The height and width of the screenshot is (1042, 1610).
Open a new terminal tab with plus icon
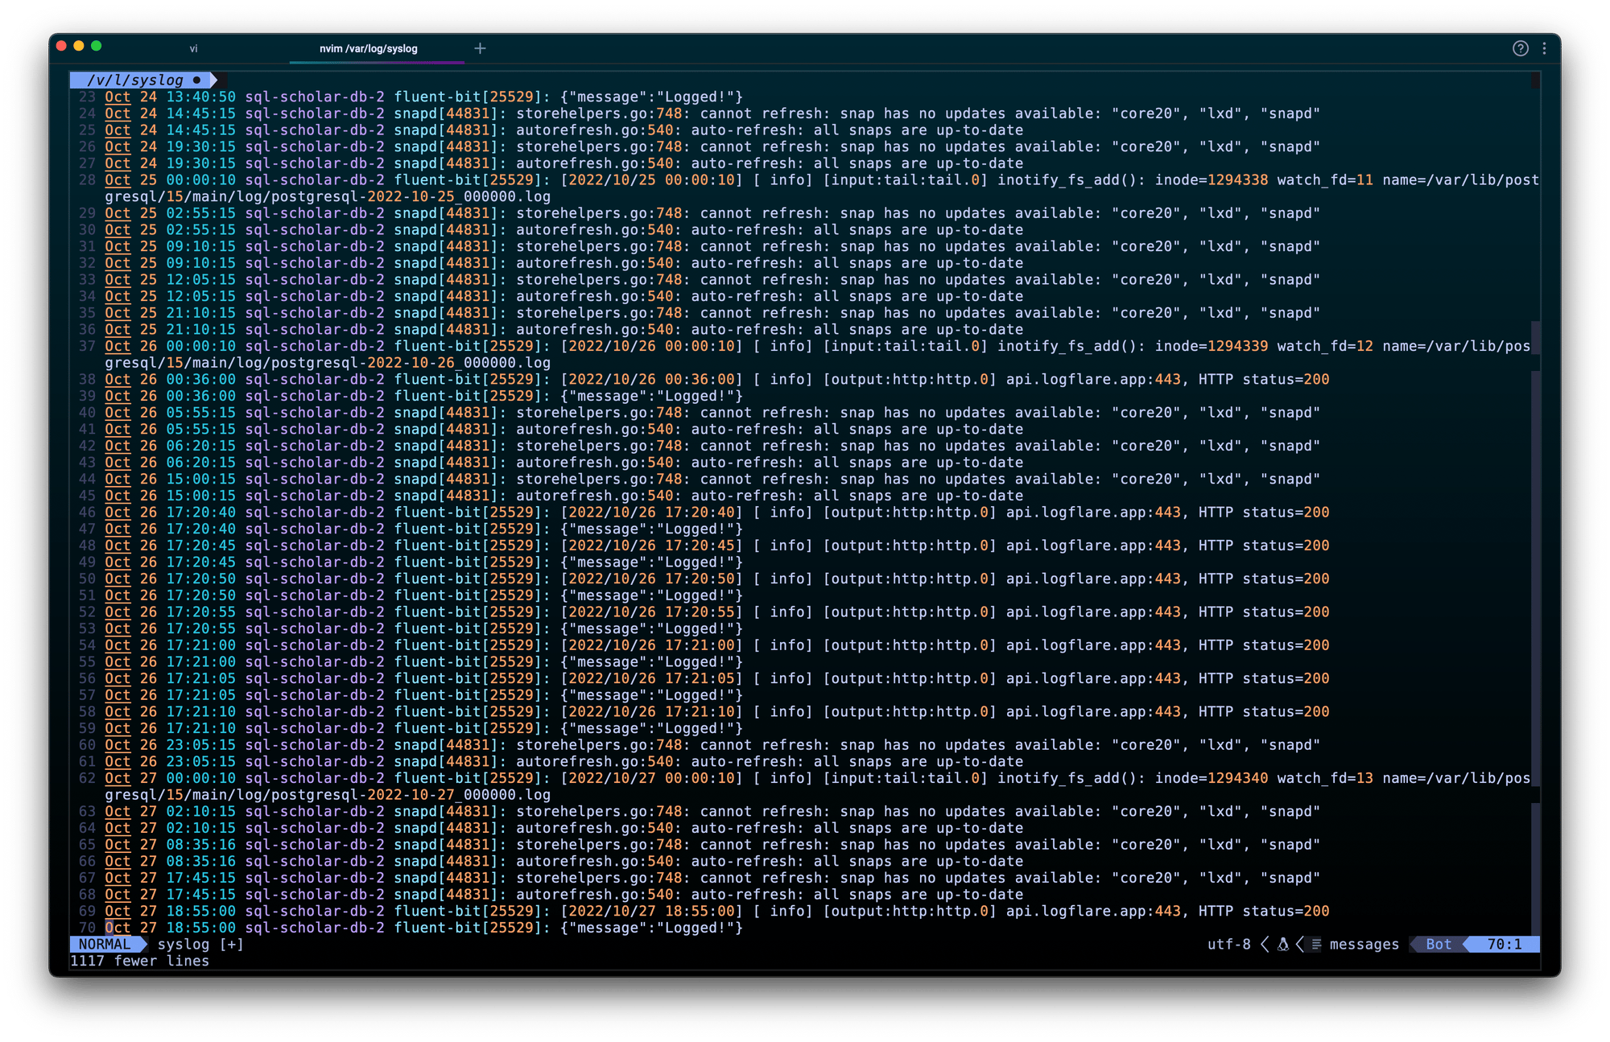tap(480, 48)
